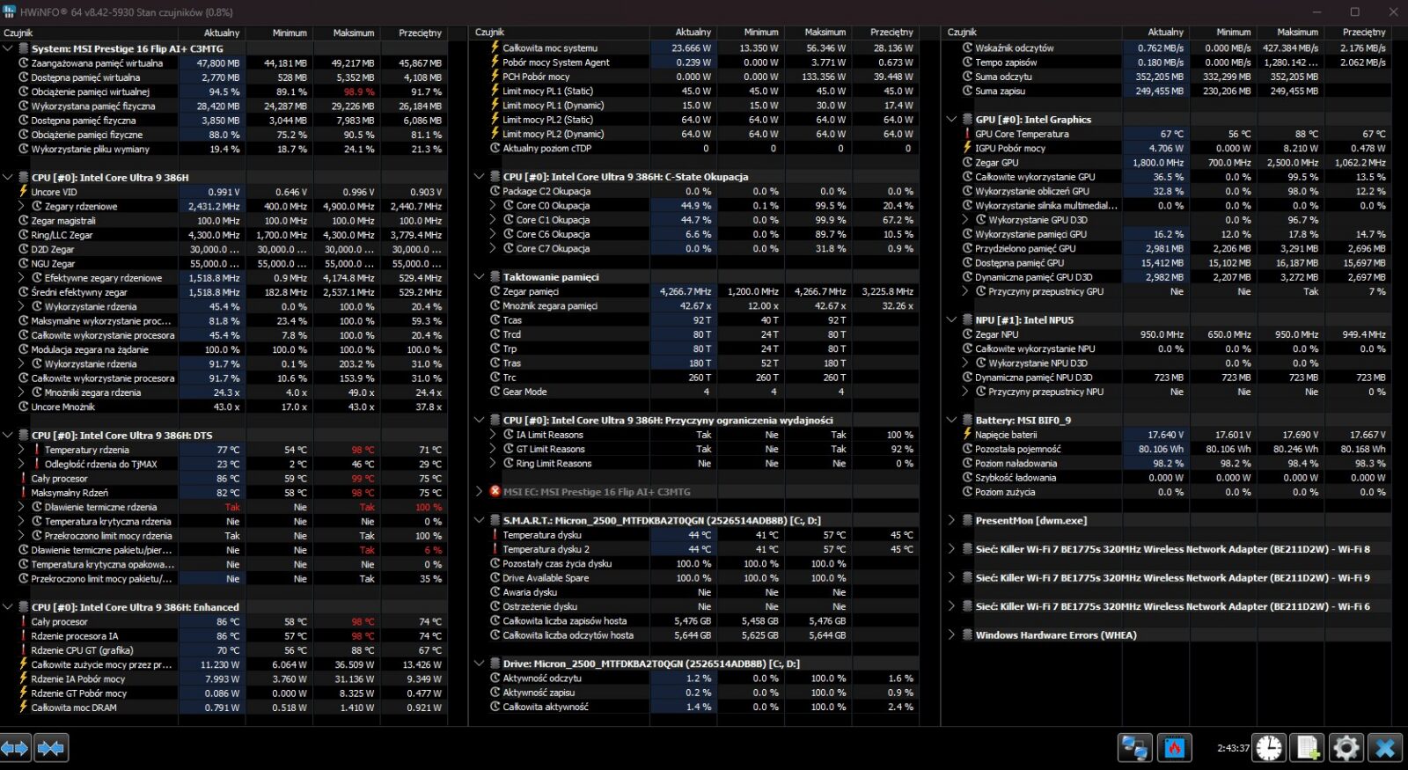The height and width of the screenshot is (770, 1408).
Task: Click the collapse columns arrows button
Action: point(51,748)
